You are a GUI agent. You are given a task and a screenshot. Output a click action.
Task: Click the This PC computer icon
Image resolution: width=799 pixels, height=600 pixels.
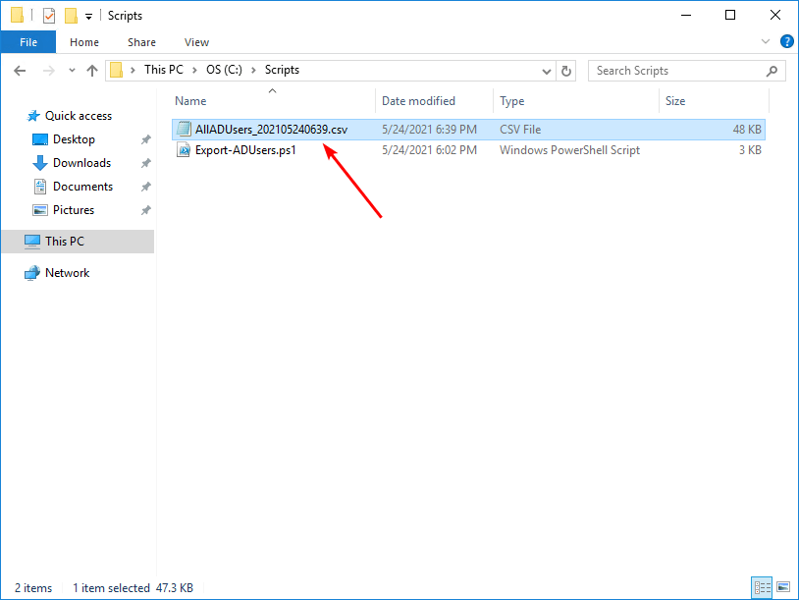(x=32, y=242)
